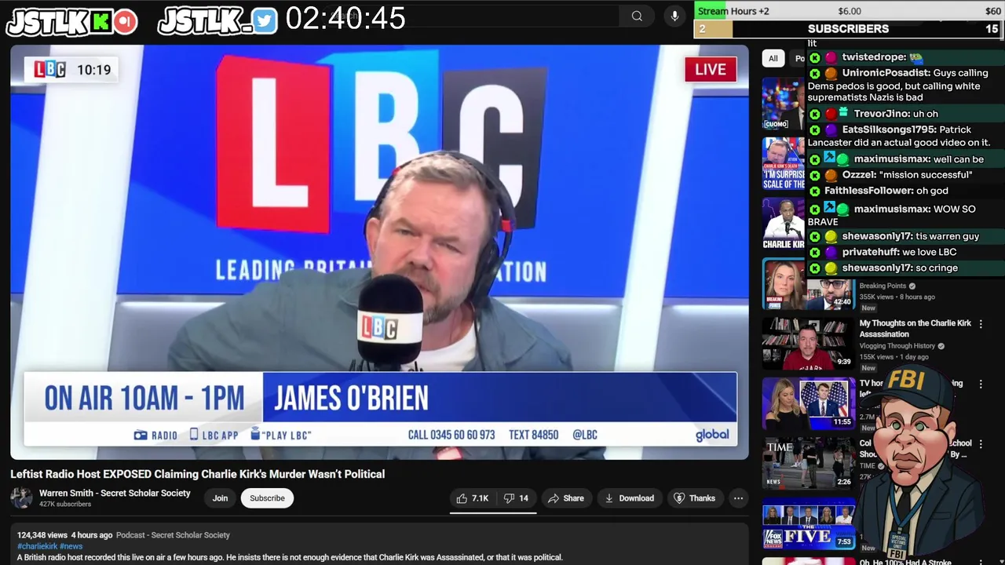Open the 11:55 TV host video thumbnail

click(808, 403)
